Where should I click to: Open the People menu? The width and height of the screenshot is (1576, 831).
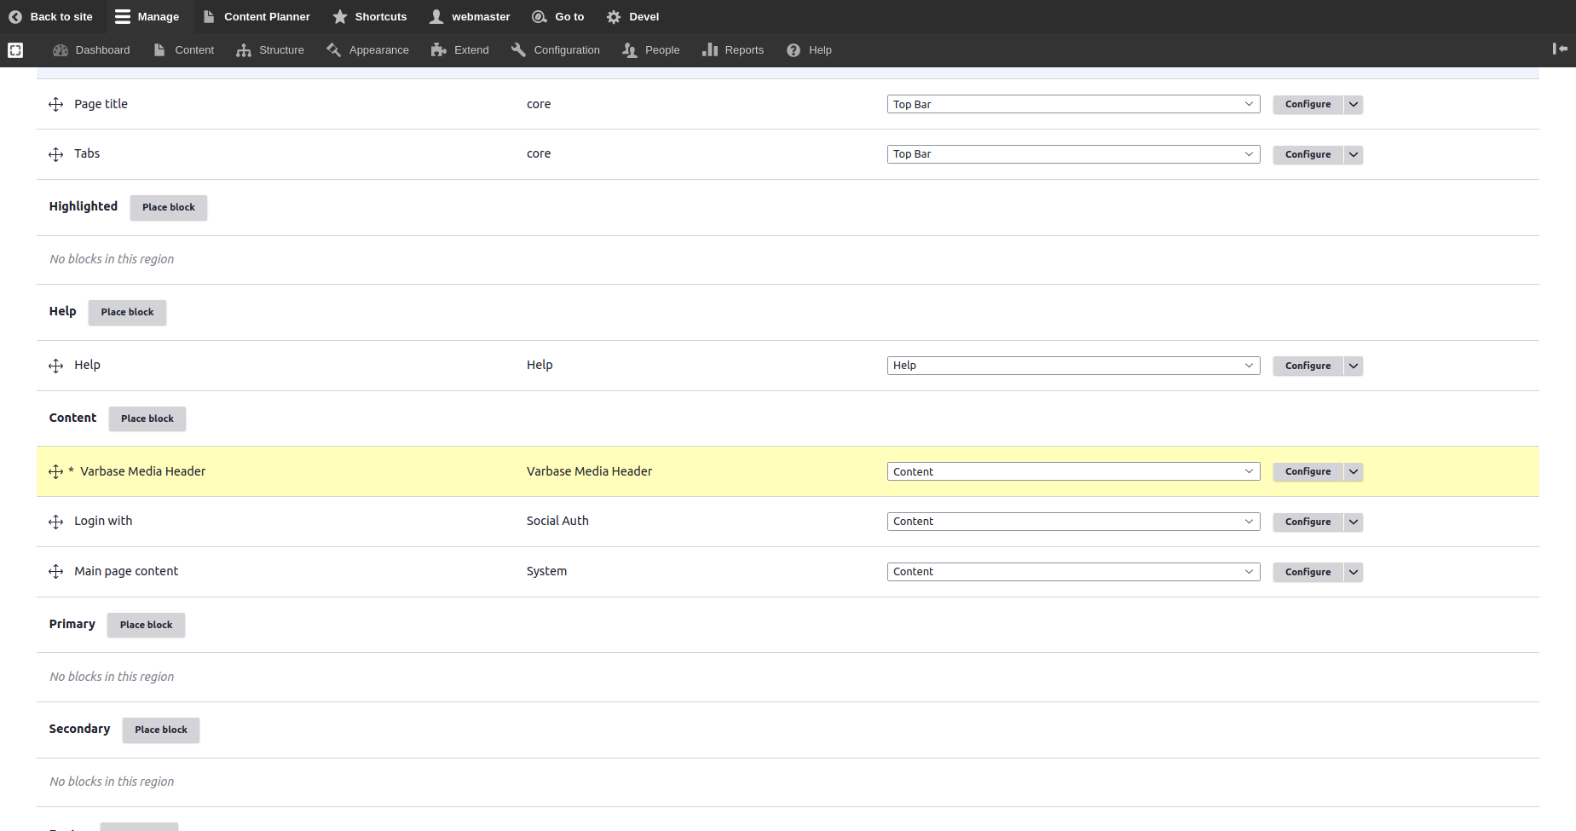651,50
